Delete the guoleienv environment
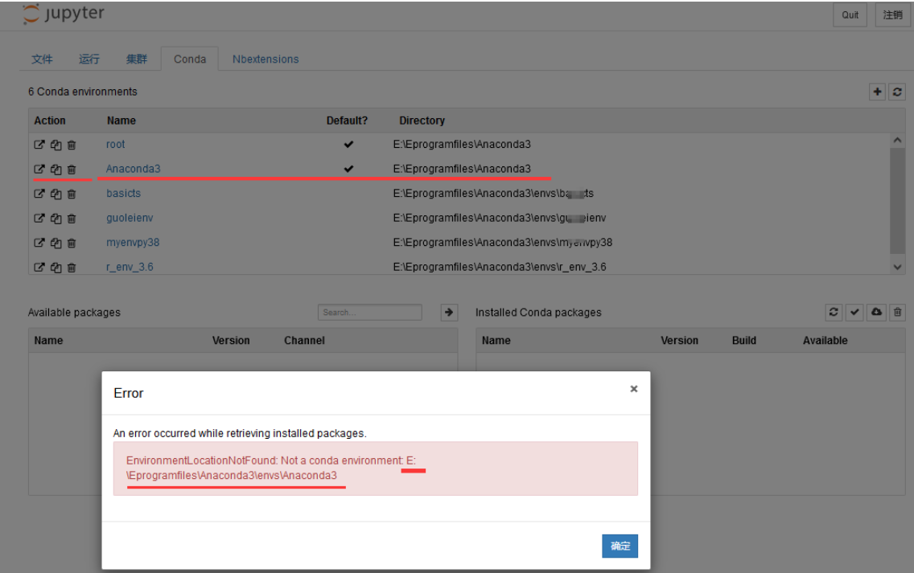 coord(72,218)
